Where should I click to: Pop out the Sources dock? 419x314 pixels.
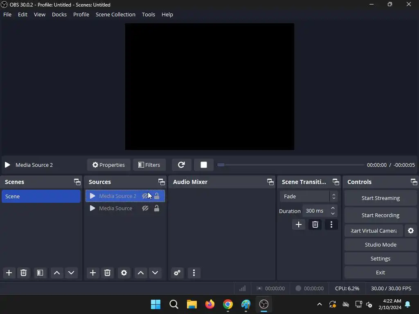tap(161, 182)
